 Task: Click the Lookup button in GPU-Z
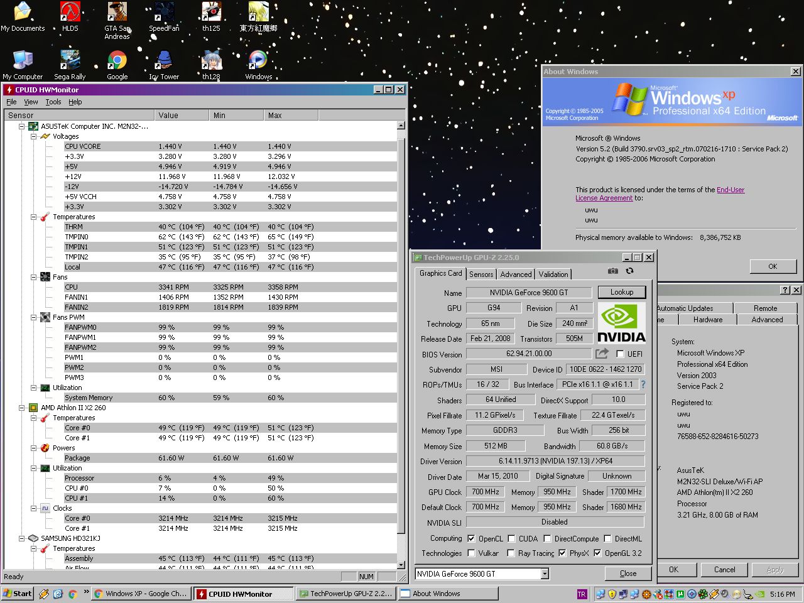click(x=621, y=292)
